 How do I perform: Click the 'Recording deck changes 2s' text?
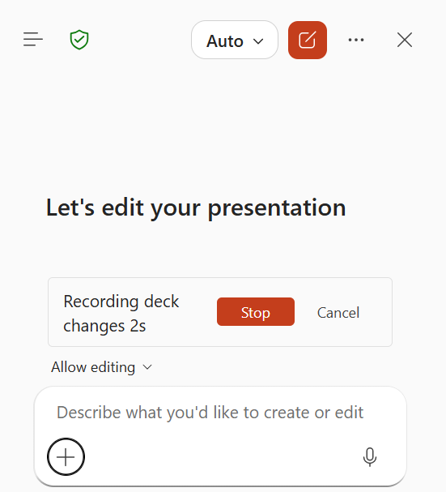[121, 313]
